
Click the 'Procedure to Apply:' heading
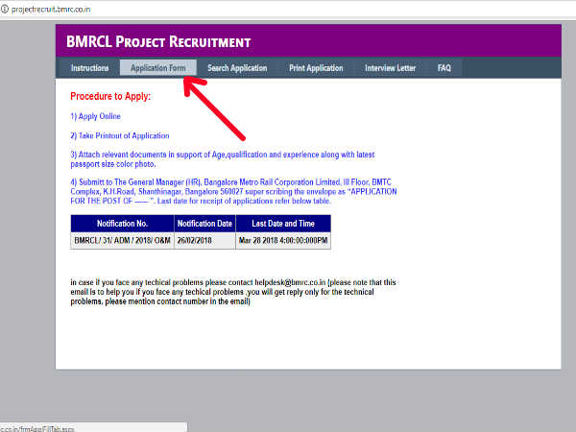click(110, 96)
